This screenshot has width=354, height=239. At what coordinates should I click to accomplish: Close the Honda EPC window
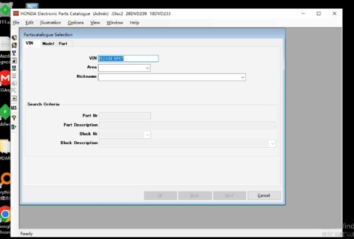[335, 14]
